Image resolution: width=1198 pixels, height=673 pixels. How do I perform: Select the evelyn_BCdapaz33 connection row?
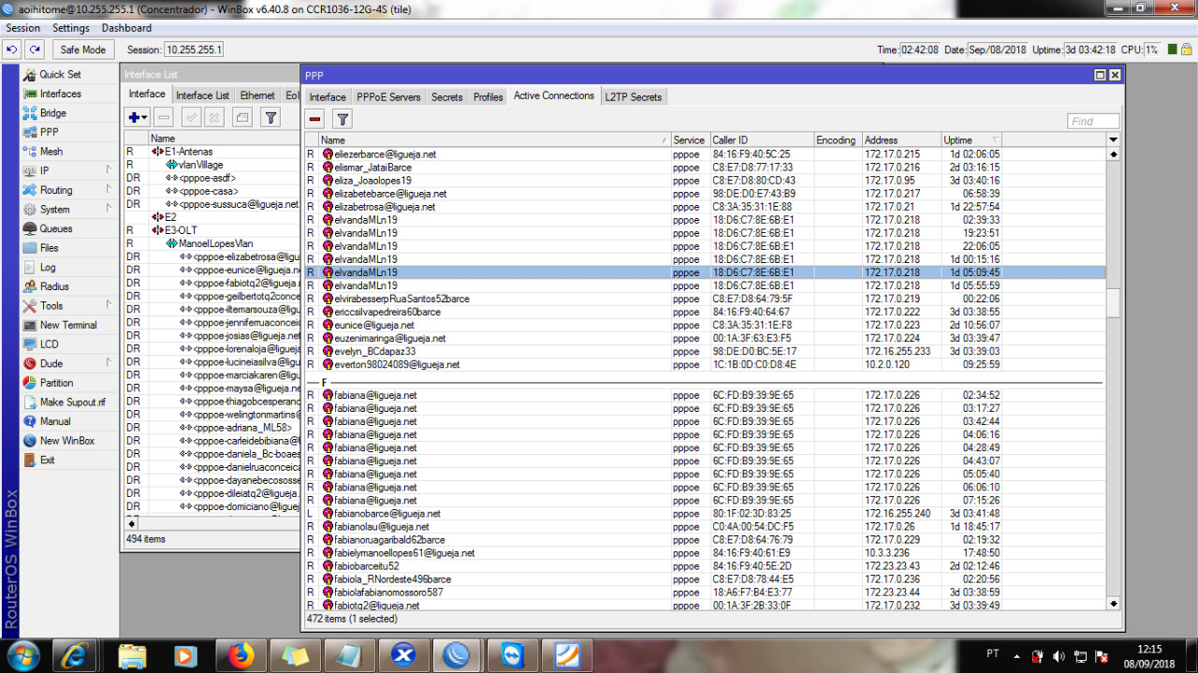[705, 351]
